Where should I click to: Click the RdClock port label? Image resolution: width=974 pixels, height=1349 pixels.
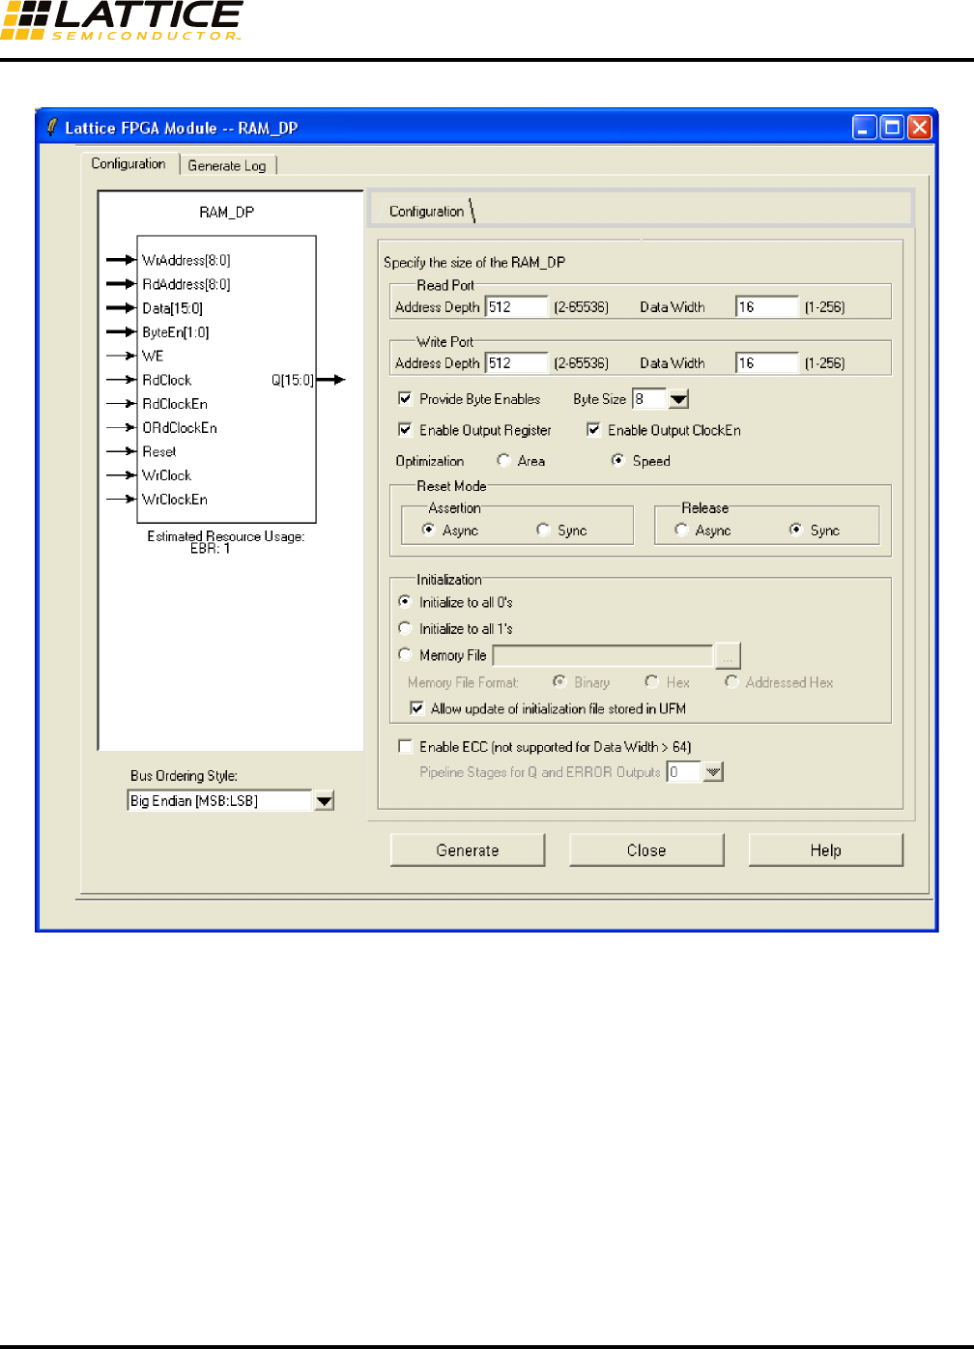(x=167, y=380)
